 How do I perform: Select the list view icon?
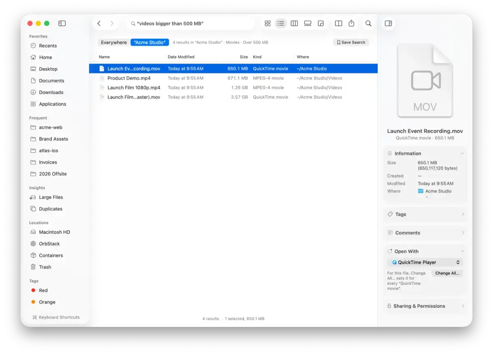(x=281, y=23)
